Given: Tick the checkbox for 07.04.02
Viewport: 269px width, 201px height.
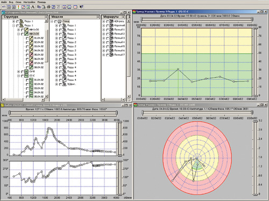Looking at the screenshot, I should click(x=27, y=63).
